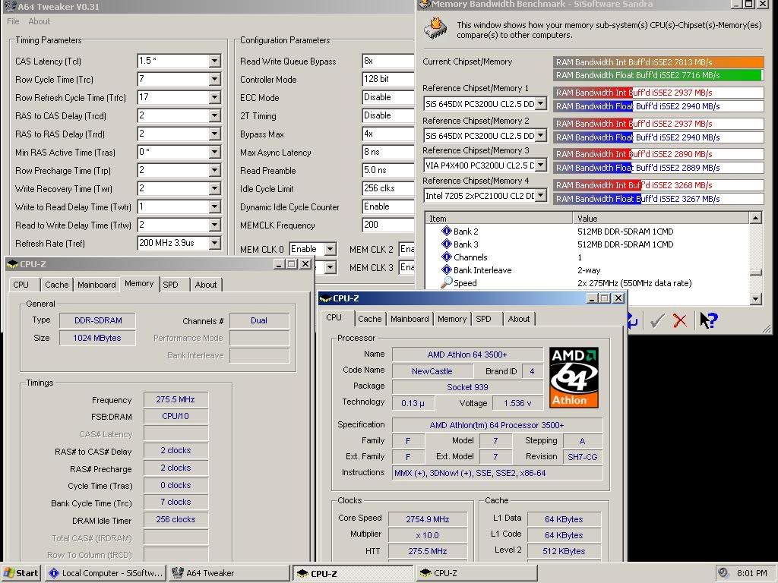Open RAS to CAS Delay (Trcd) dropdown
Image resolution: width=778 pixels, height=583 pixels.
tap(214, 115)
